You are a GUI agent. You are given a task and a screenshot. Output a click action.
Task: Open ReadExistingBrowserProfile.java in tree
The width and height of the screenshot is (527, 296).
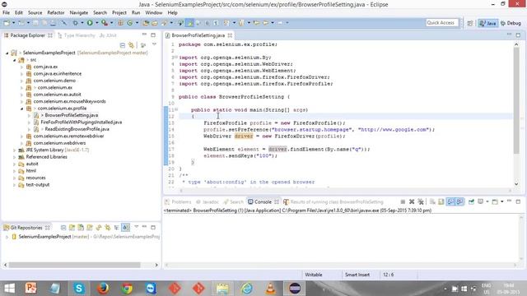(x=77, y=129)
